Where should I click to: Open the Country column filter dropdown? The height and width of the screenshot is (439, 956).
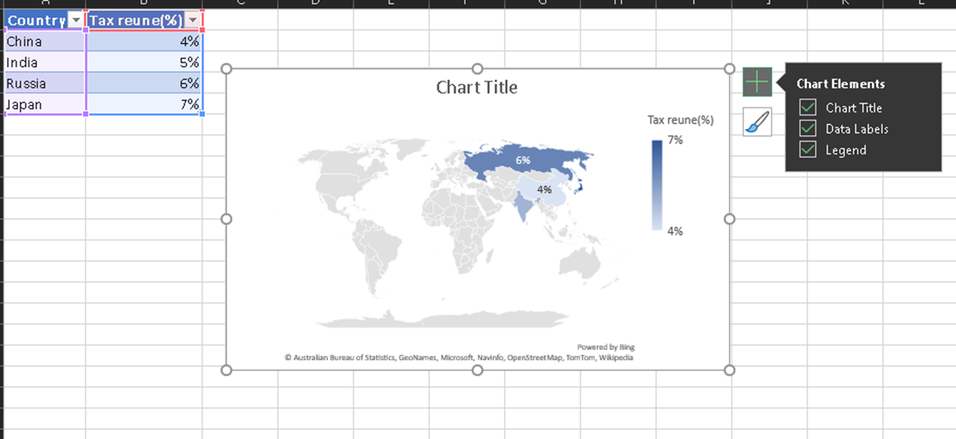tap(76, 21)
